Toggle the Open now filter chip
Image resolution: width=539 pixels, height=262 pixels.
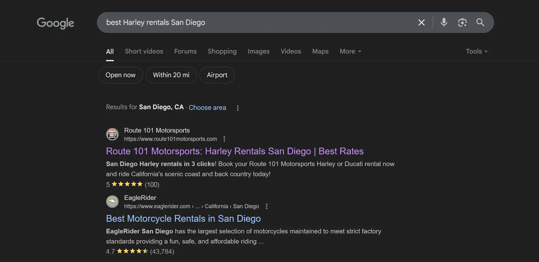pyautogui.click(x=121, y=75)
